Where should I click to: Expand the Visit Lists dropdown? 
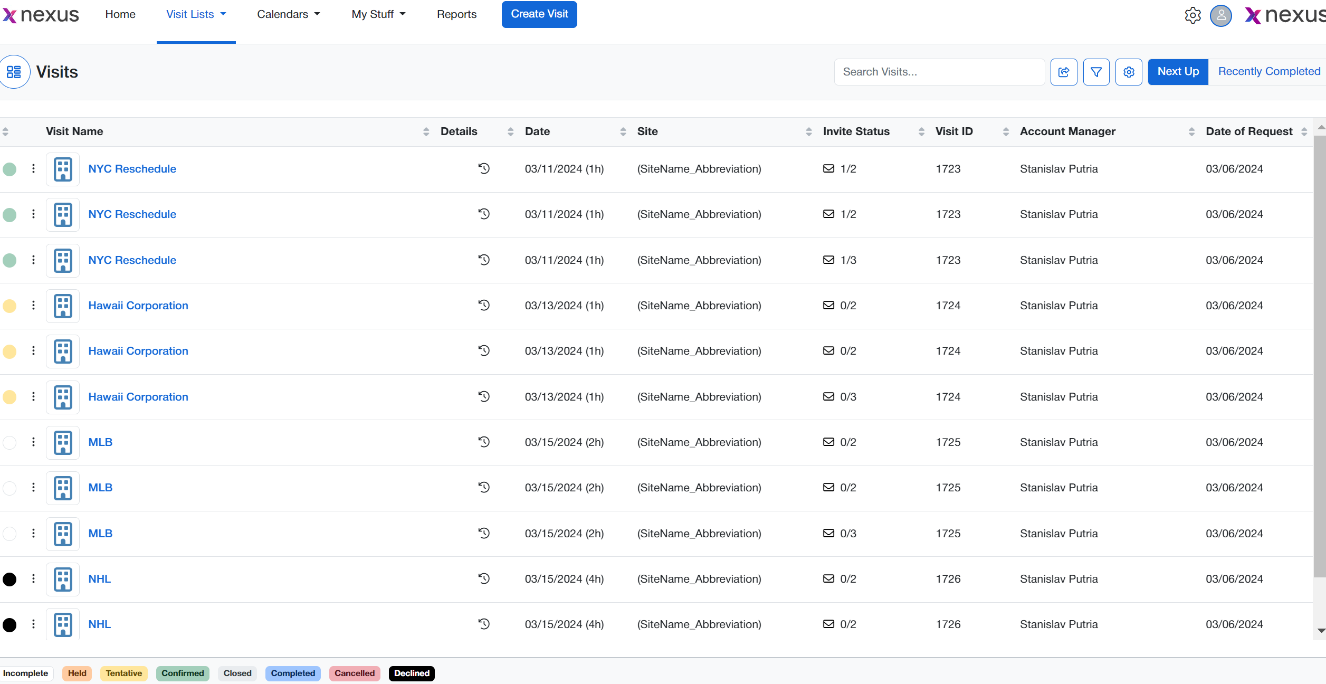(x=196, y=14)
